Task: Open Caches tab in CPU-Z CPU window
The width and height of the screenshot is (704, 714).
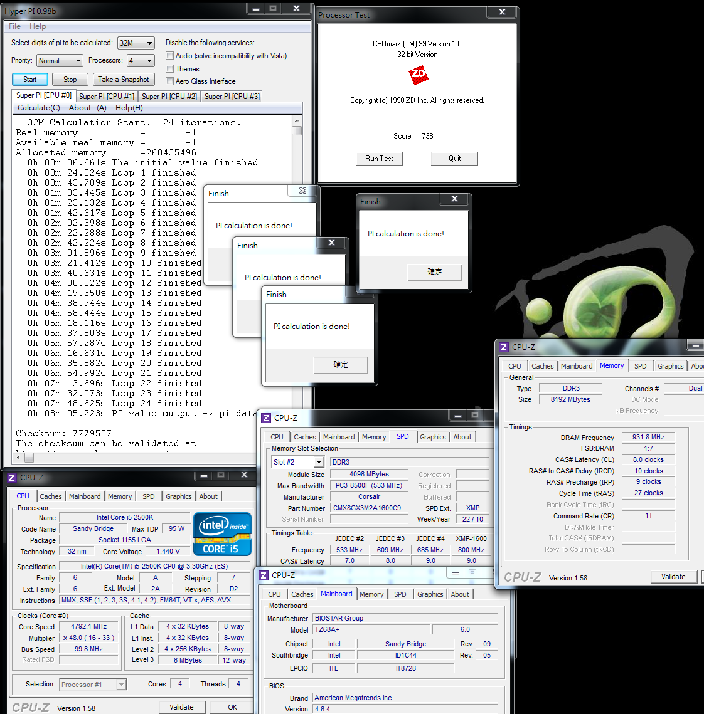Action: click(x=51, y=497)
